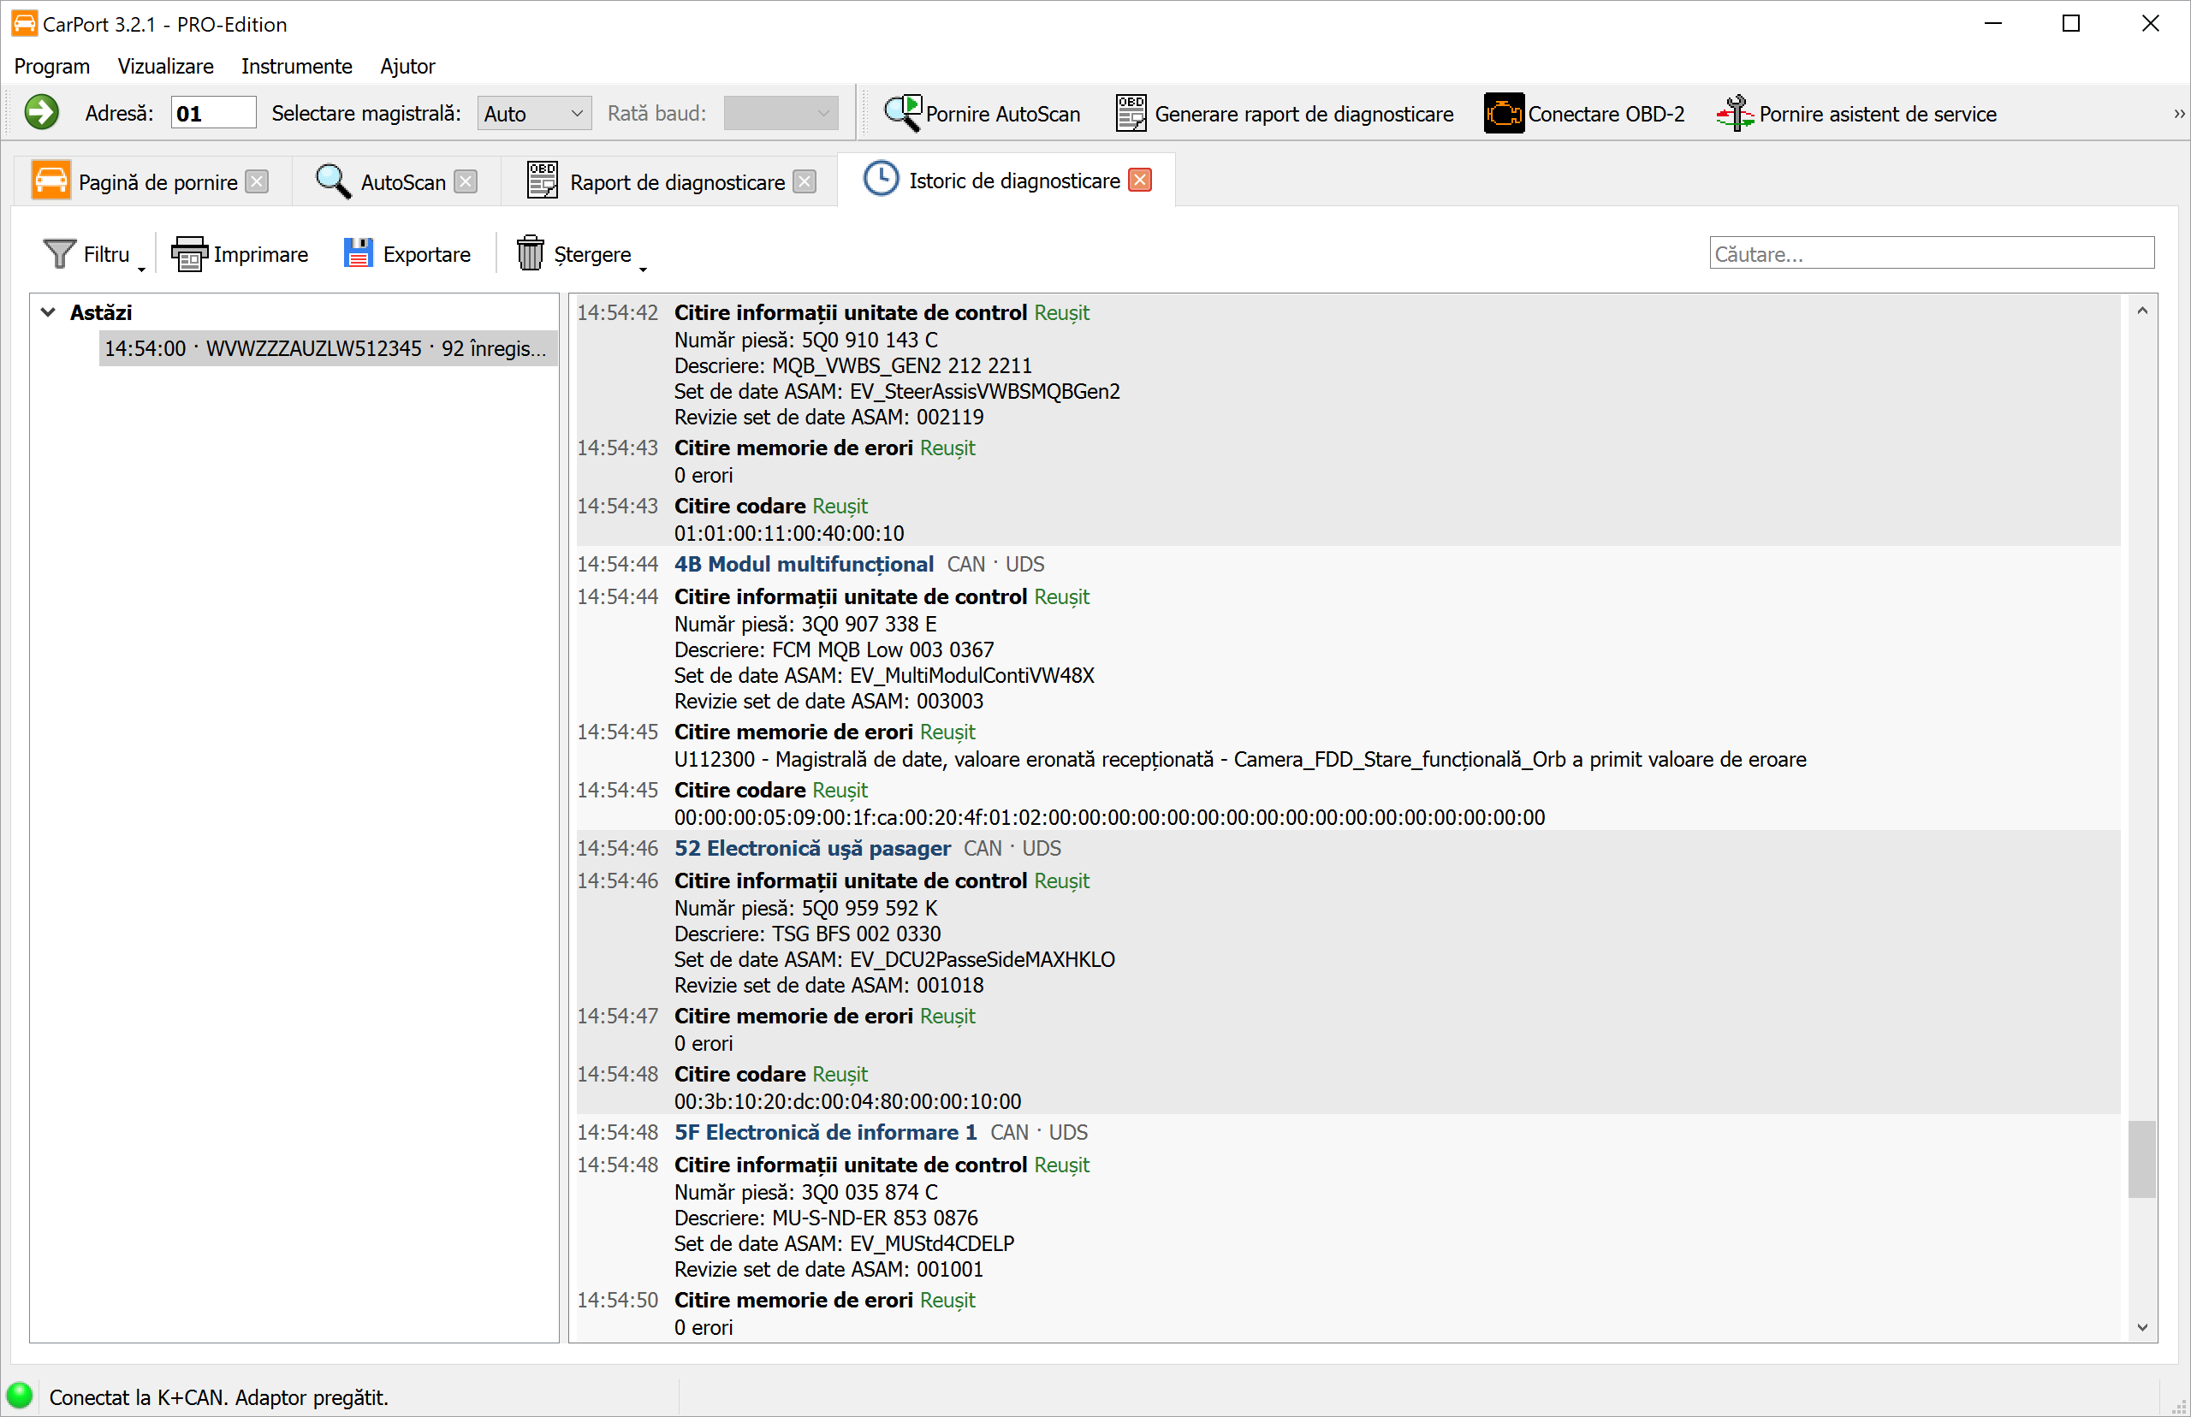Open the Selectare magistrală dropdown
The image size is (2191, 1417).
[x=534, y=113]
